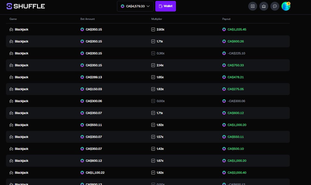
Task: Open the VIP crown icon
Action: (x=264, y=6)
